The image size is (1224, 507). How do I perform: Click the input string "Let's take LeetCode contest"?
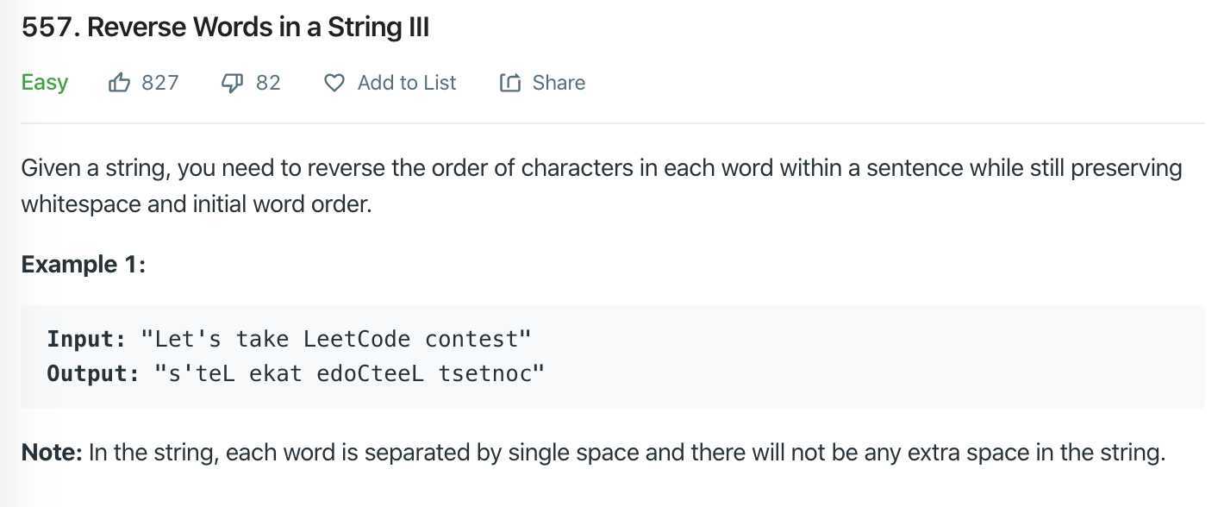pos(335,339)
